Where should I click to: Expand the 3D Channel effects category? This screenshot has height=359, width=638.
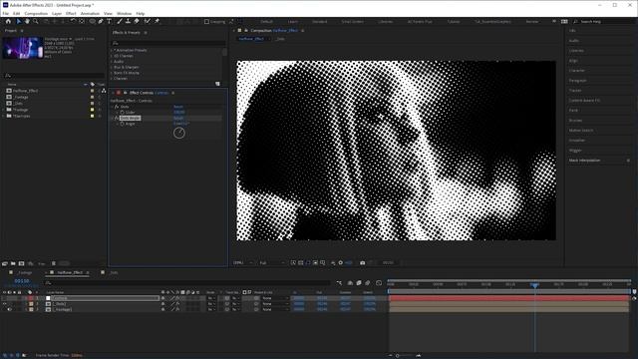(x=112, y=56)
